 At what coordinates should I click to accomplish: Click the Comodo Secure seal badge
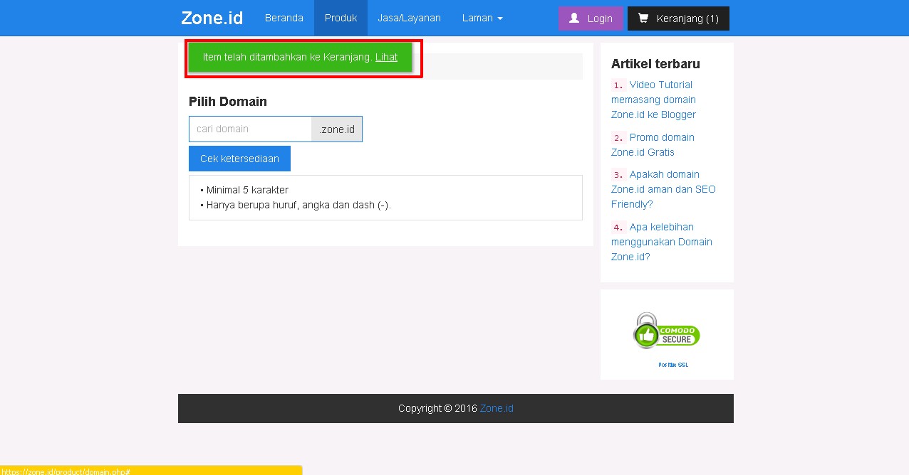666,331
